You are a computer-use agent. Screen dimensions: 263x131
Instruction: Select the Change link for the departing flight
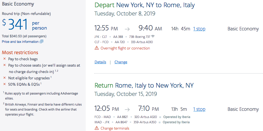pyautogui.click(x=121, y=62)
